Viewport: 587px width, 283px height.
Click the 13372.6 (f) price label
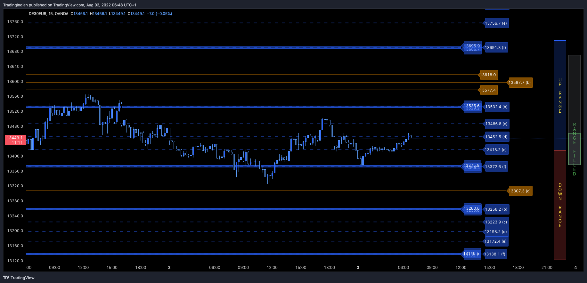496,167
